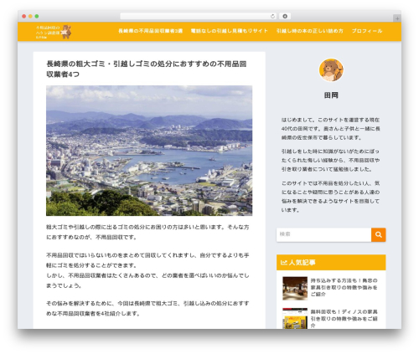
Task: Click the green maximize window button
Action: coord(37,16)
